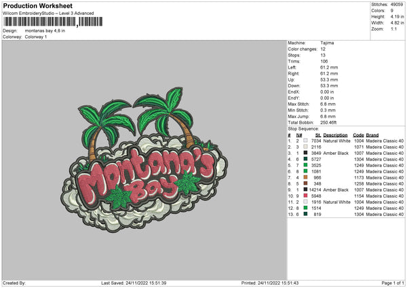
Task: Click the 'Last Saved: 24/11/2022 15:51:39' footer
Action: (134, 283)
